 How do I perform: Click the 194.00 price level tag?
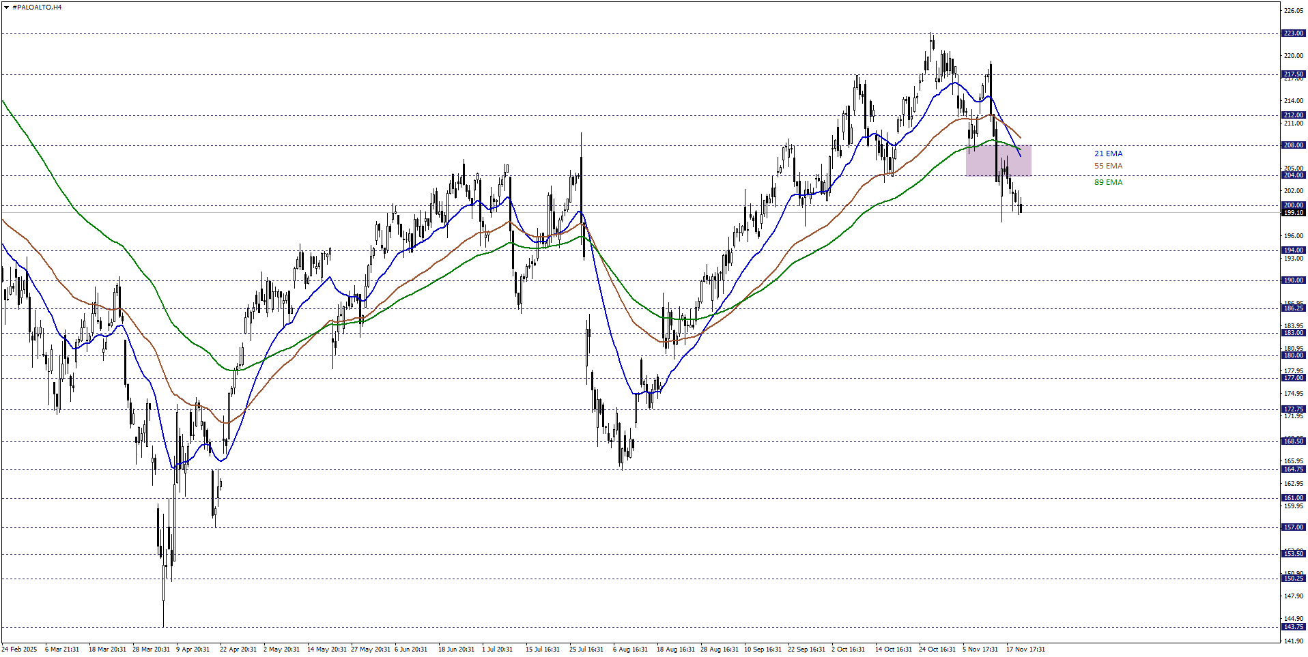(1293, 250)
